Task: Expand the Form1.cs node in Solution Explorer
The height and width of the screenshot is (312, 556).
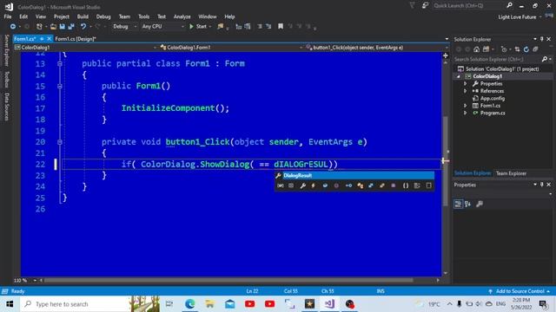Action: pyautogui.click(x=466, y=106)
